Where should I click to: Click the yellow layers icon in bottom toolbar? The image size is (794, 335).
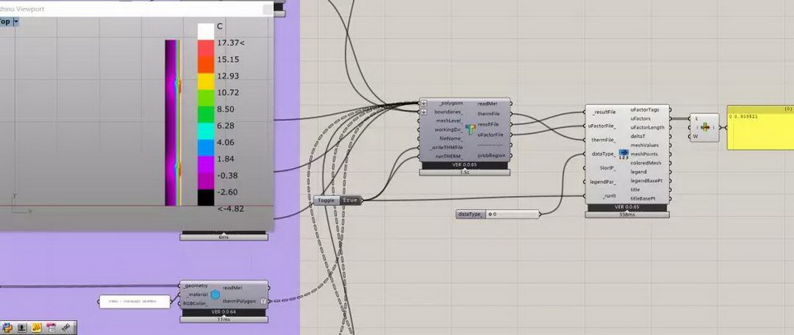tap(36, 328)
